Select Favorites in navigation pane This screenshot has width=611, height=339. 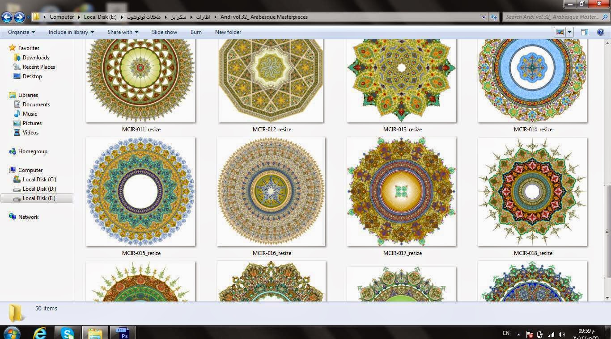(29, 48)
